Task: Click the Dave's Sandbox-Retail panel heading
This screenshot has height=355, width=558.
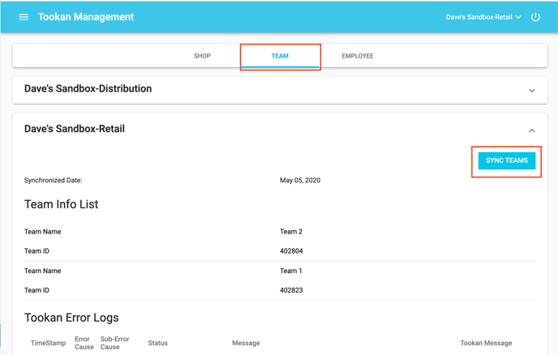Action: coord(75,129)
